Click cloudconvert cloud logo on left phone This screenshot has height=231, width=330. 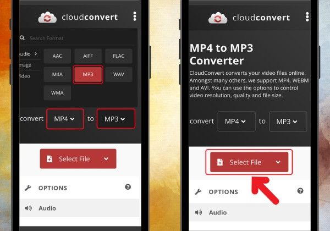click(x=47, y=17)
